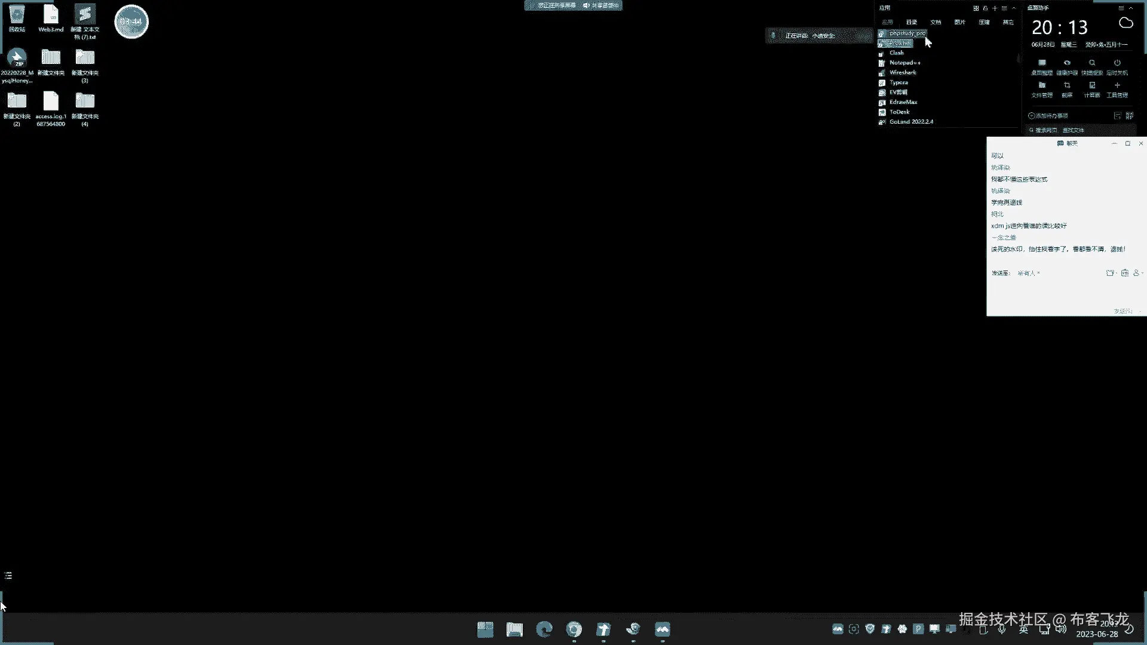This screenshot has height=645, width=1147.
Task: Collapse the 应用 panel with chevron
Action: click(1014, 8)
